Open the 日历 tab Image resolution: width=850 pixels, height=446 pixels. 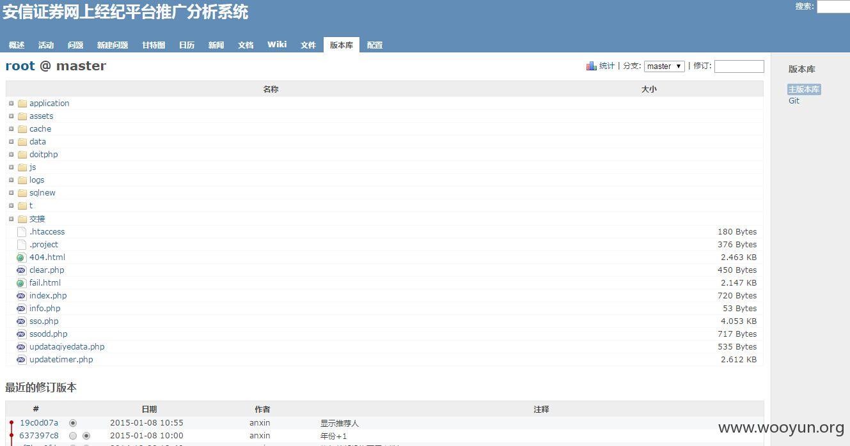coord(187,45)
